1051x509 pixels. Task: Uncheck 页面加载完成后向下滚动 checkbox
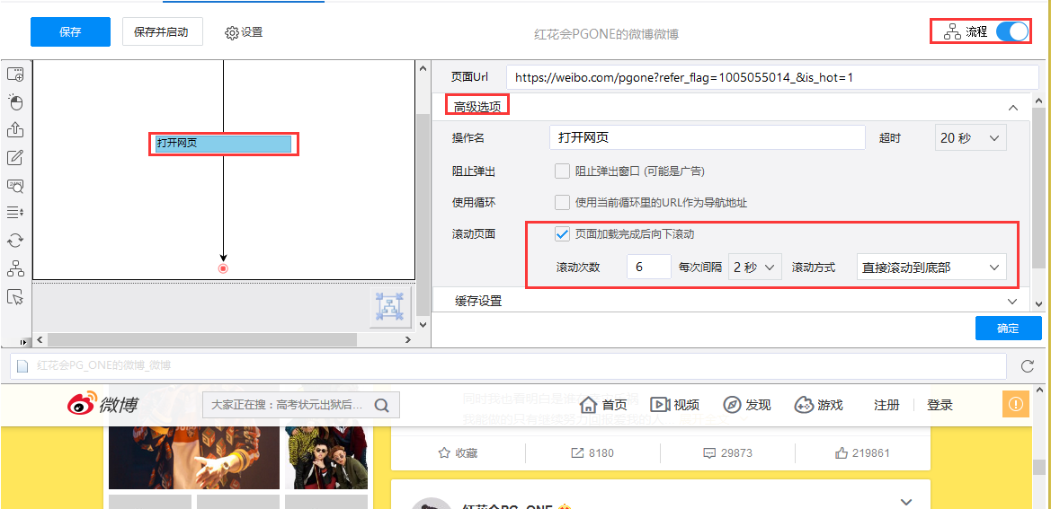pyautogui.click(x=563, y=233)
